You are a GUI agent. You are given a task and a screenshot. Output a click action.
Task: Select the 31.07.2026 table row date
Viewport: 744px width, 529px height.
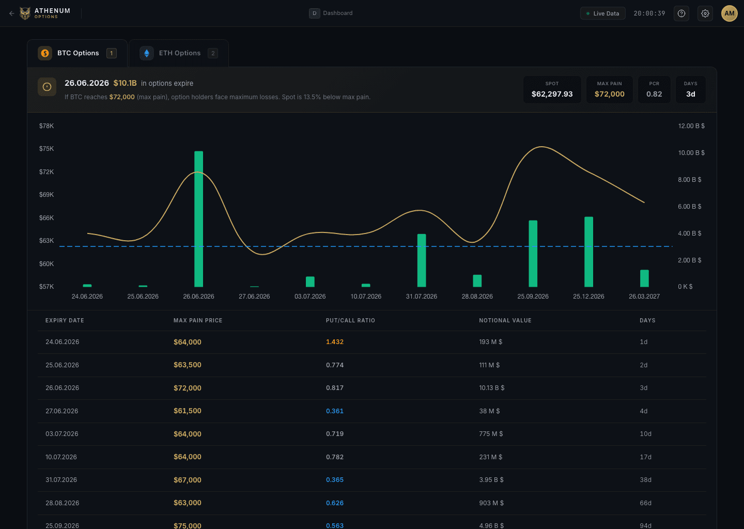(x=61, y=480)
